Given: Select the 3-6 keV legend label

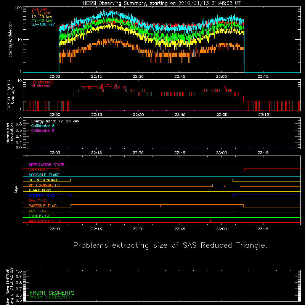Looking at the screenshot, I should (39, 9).
